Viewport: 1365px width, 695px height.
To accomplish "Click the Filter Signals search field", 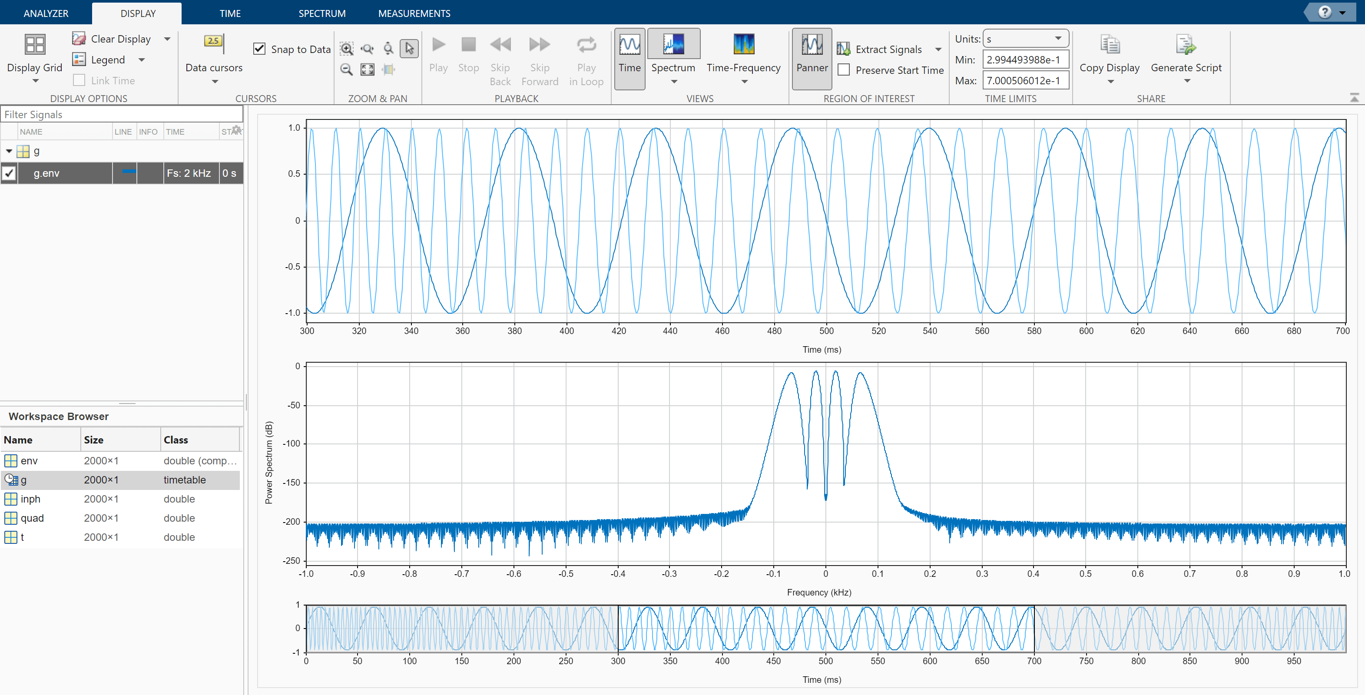I will [122, 114].
